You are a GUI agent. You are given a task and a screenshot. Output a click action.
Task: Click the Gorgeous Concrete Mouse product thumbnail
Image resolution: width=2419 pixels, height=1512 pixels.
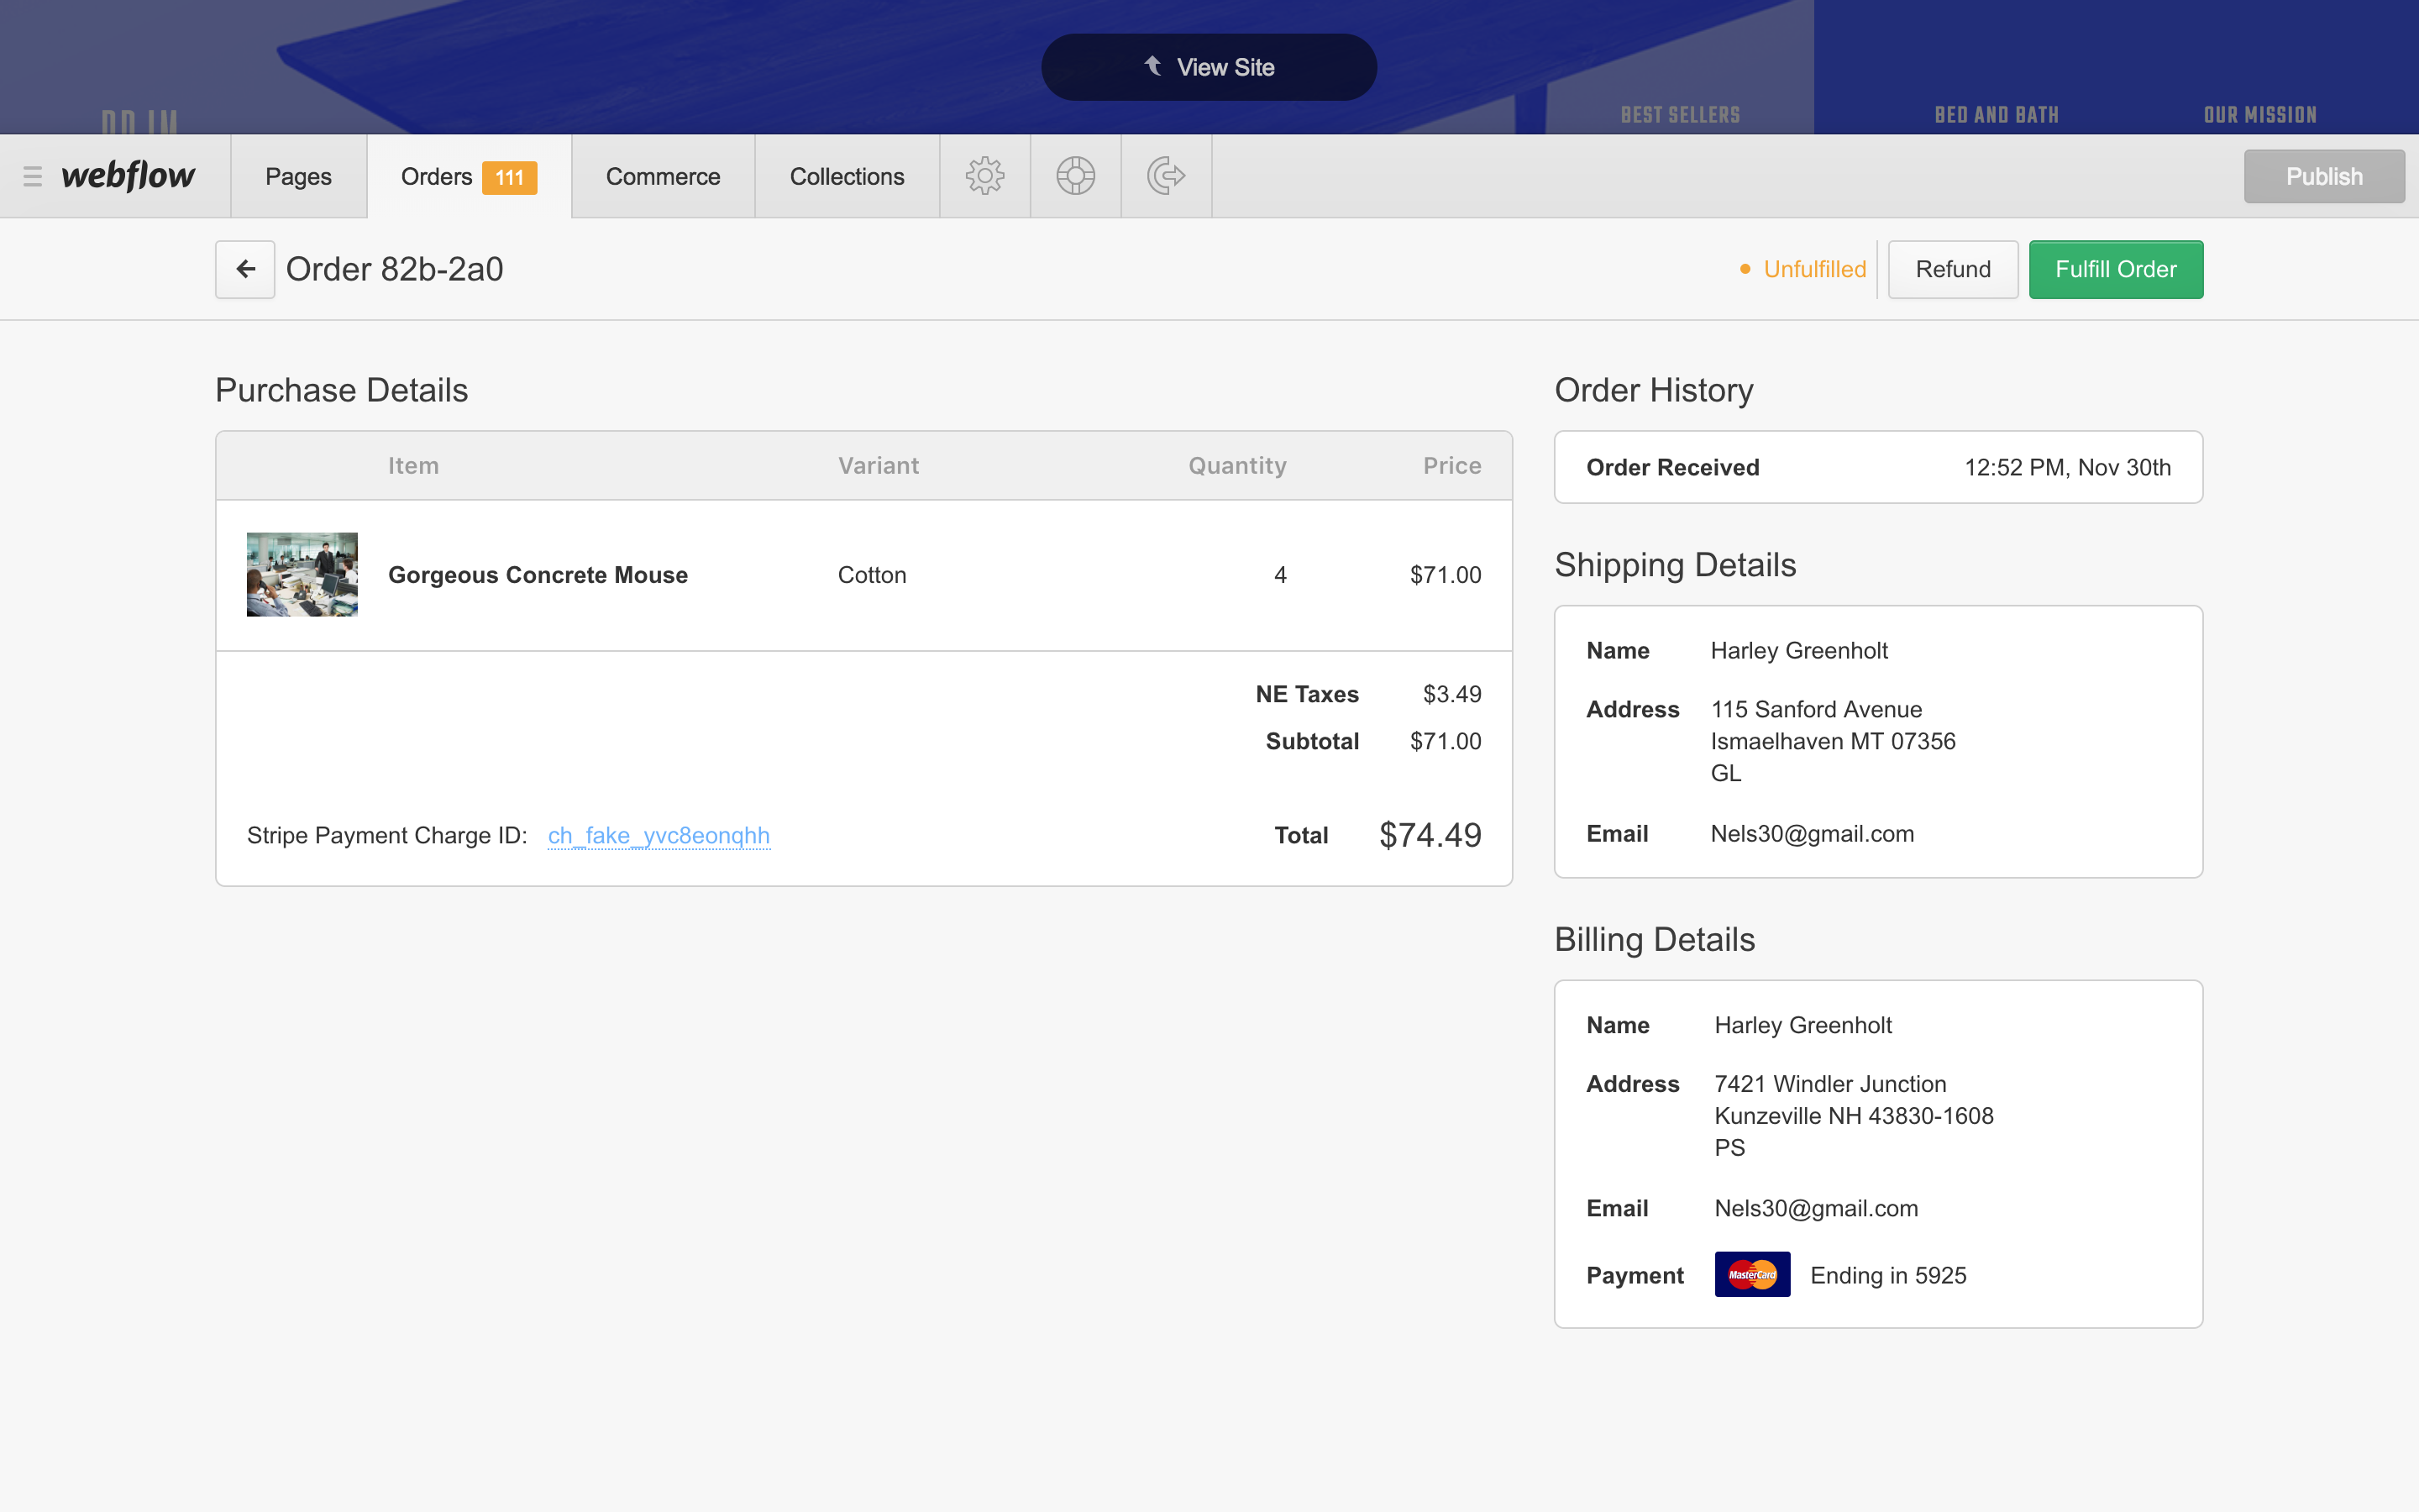[302, 575]
